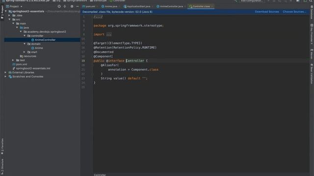Viewport: 314px width, 176px height.
Task: Click the Controller breadcrumb in navigation bar
Action: 118,1
